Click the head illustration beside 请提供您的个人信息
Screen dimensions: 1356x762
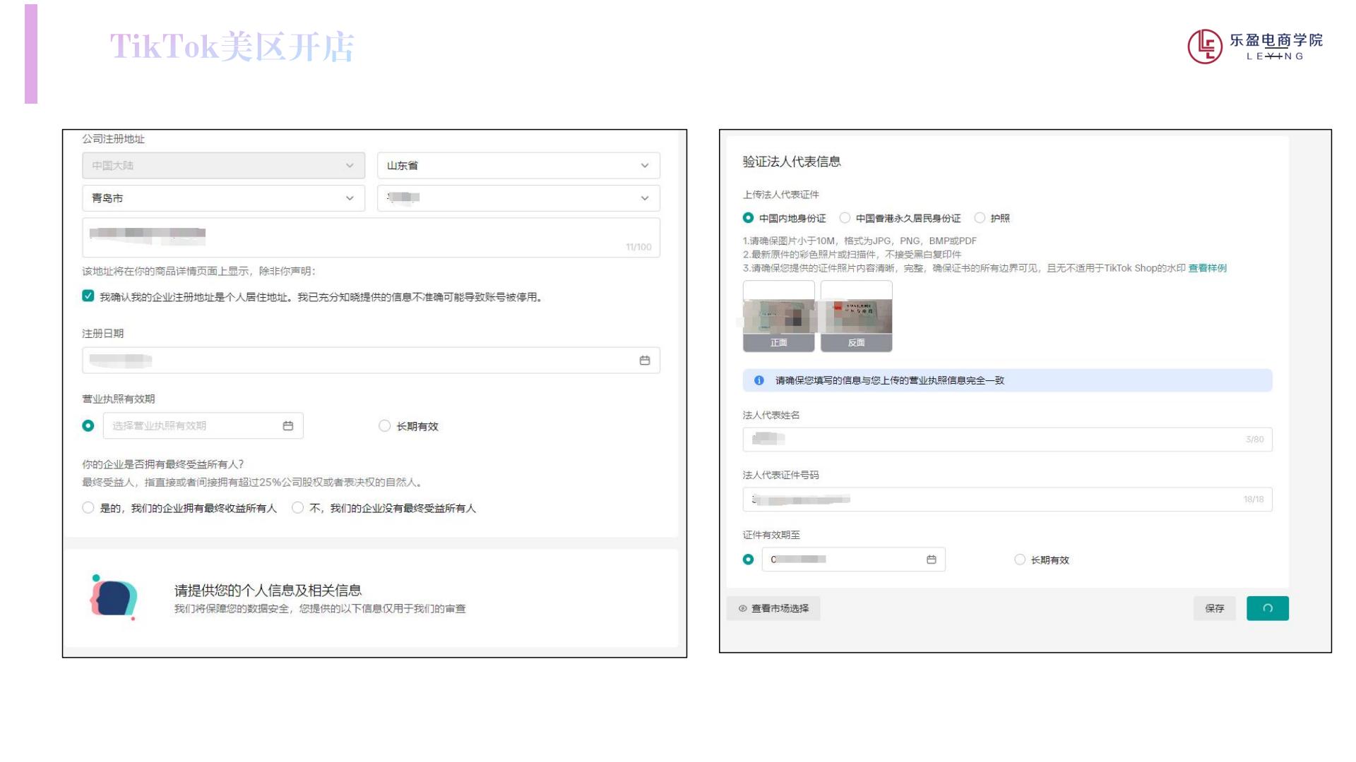113,597
